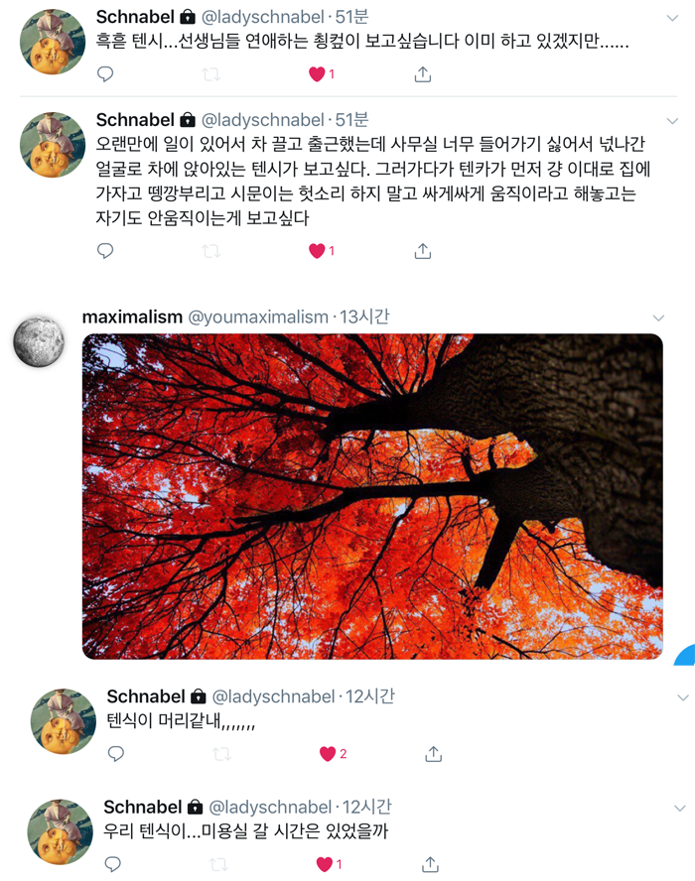Share the first Schnabel tweet at top
This screenshot has height=881, width=695.
(422, 74)
